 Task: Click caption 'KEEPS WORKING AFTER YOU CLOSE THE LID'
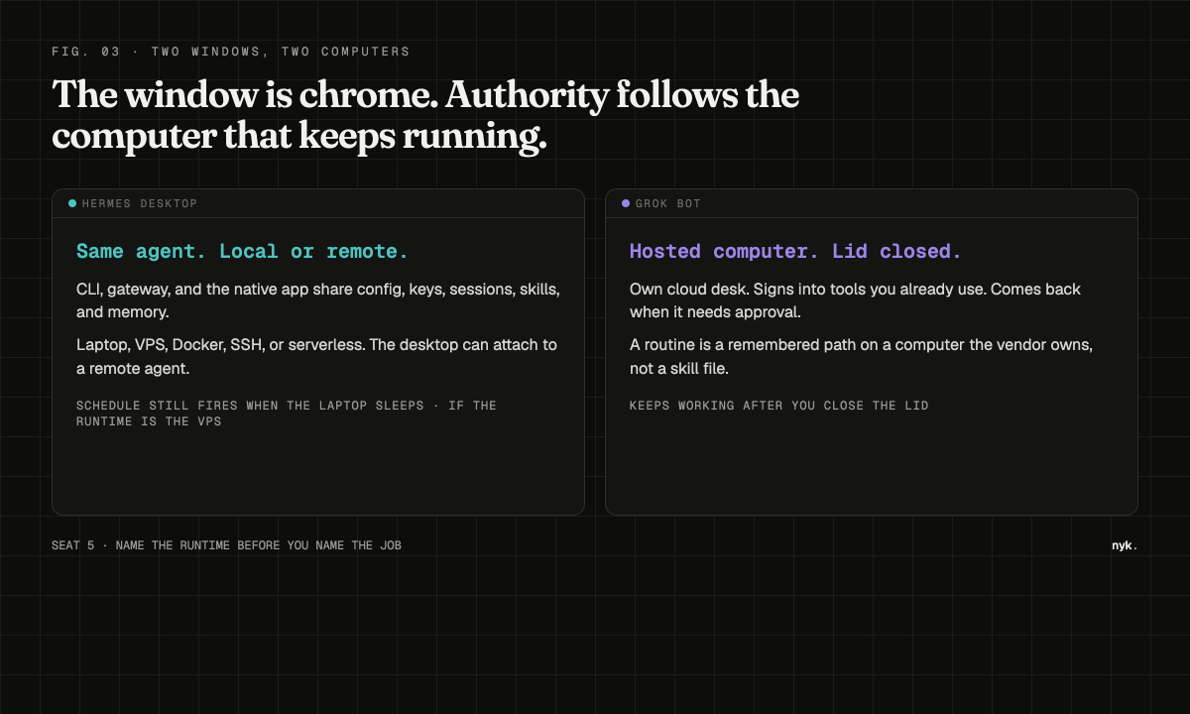click(779, 406)
